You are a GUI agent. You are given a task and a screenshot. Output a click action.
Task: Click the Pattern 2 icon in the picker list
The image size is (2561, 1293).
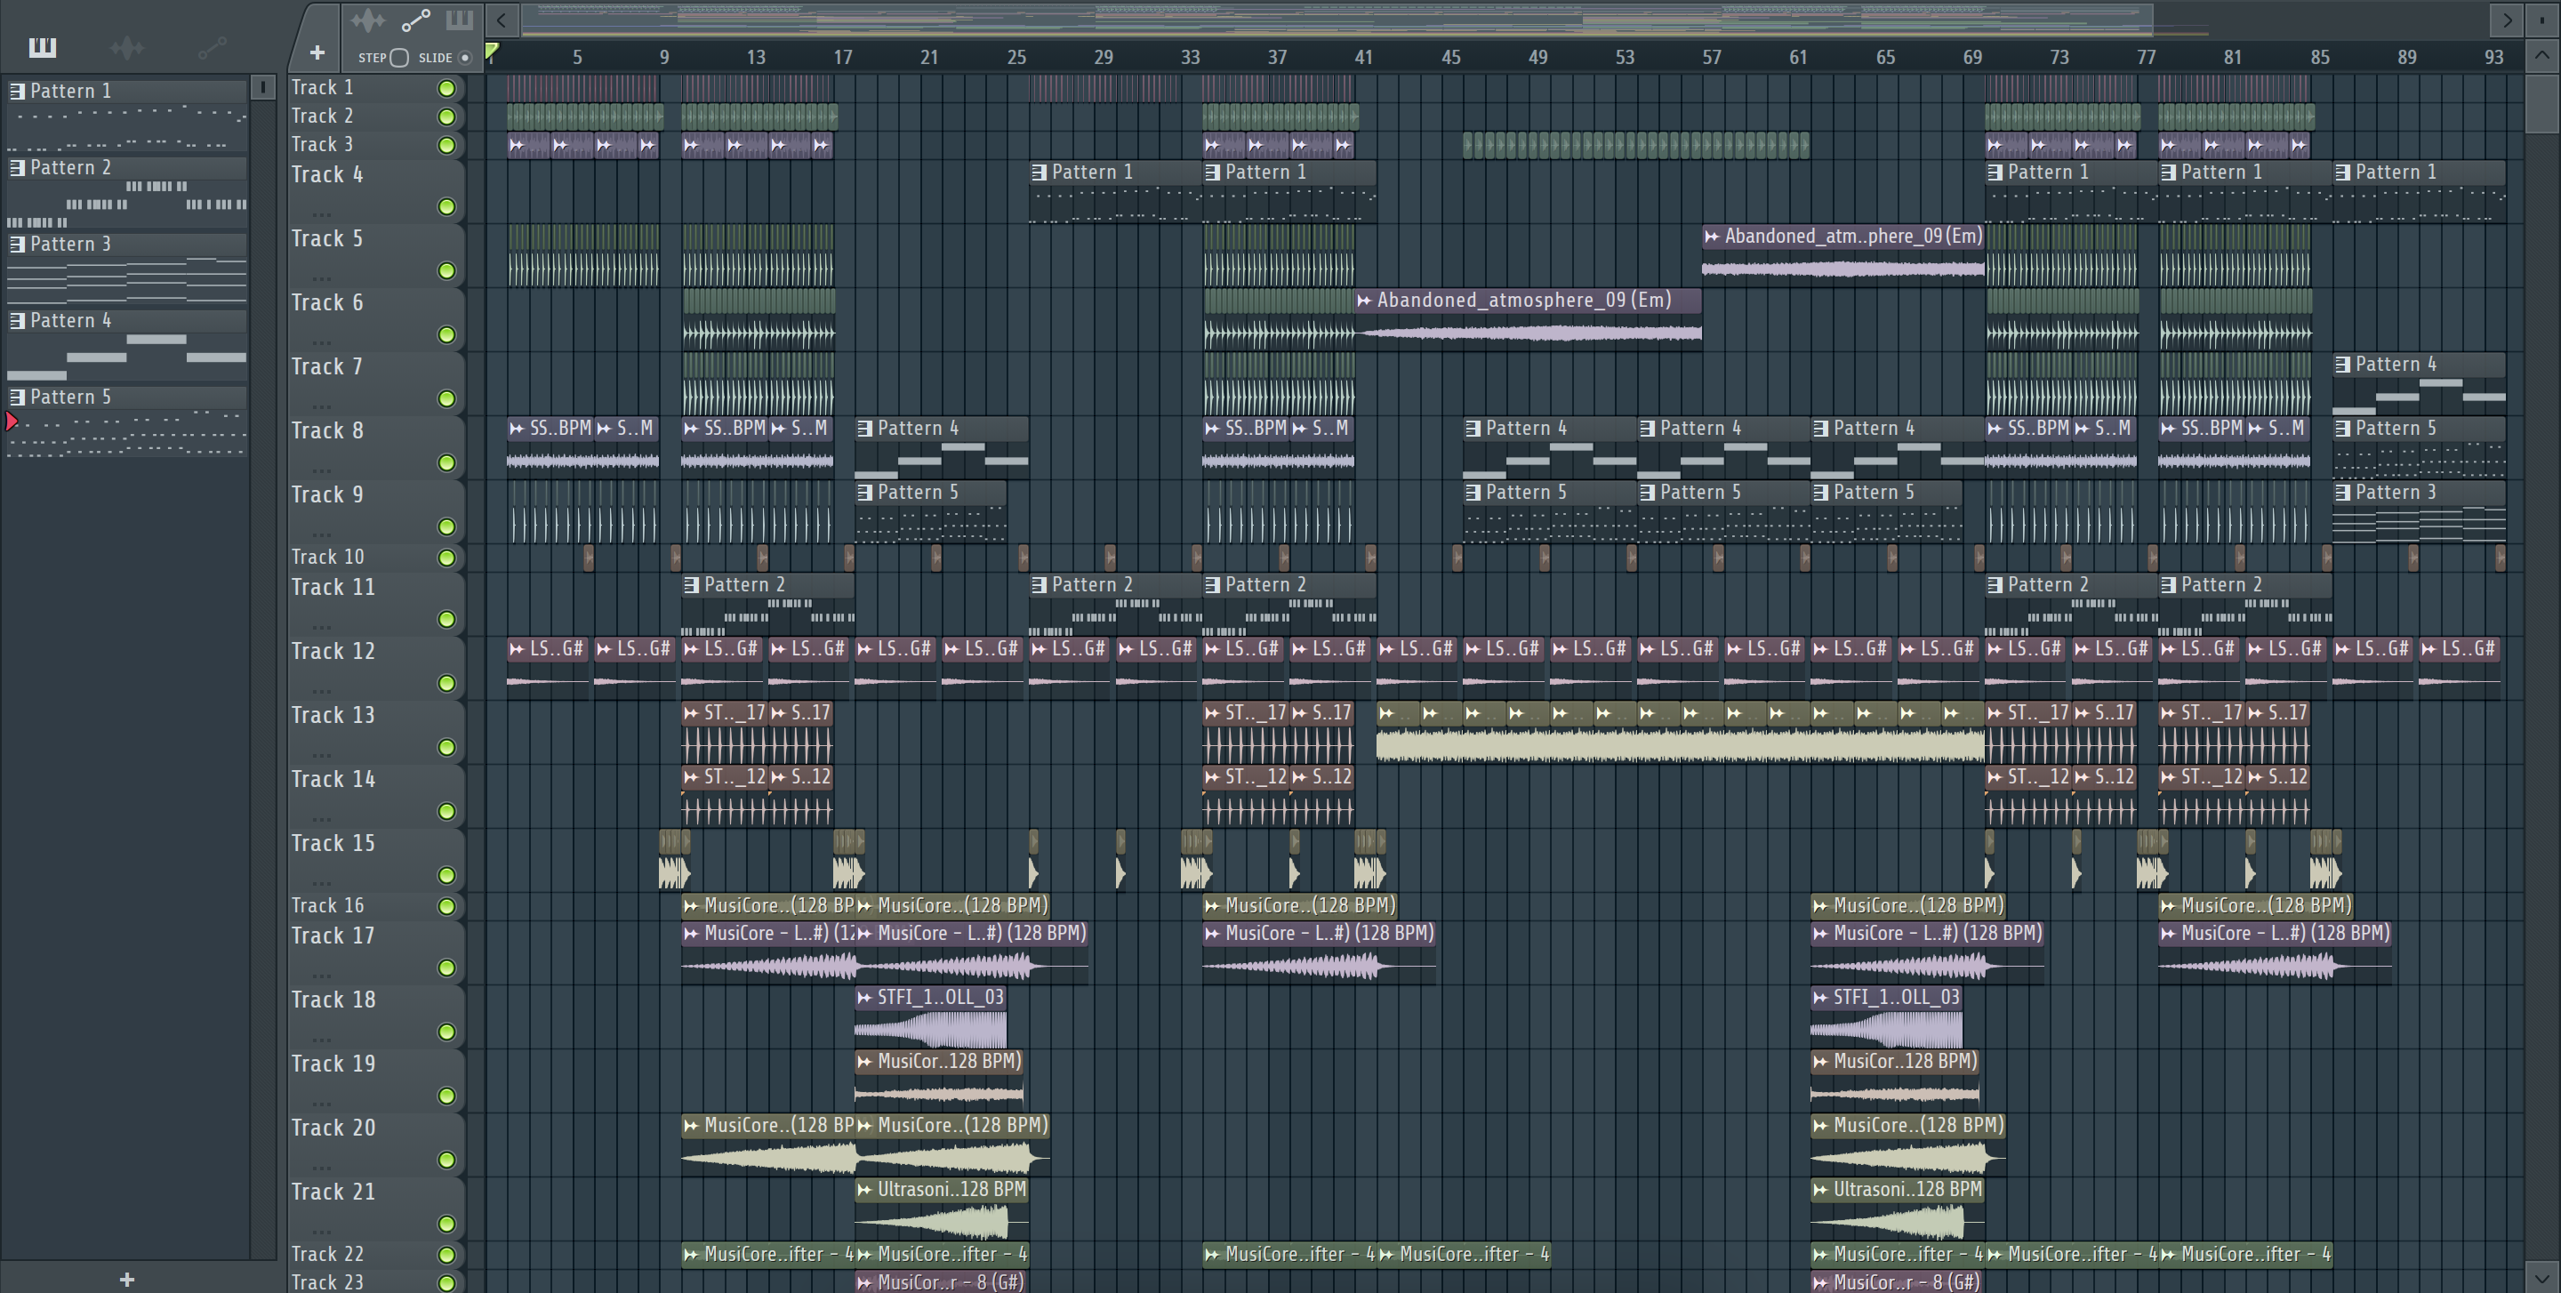[17, 167]
